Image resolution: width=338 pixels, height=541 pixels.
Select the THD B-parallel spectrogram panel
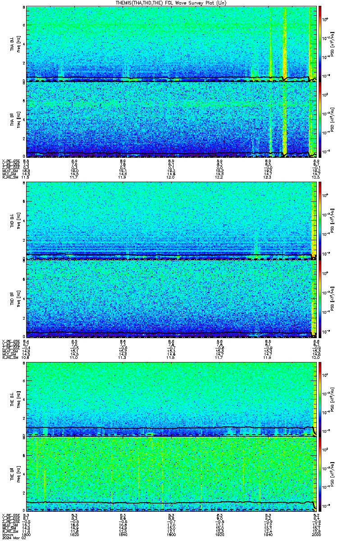point(171,298)
